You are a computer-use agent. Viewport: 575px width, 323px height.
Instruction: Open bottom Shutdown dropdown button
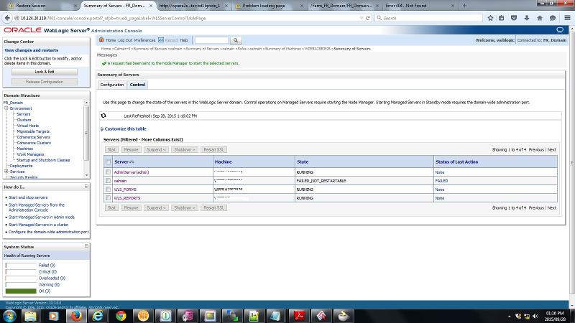click(x=185, y=207)
